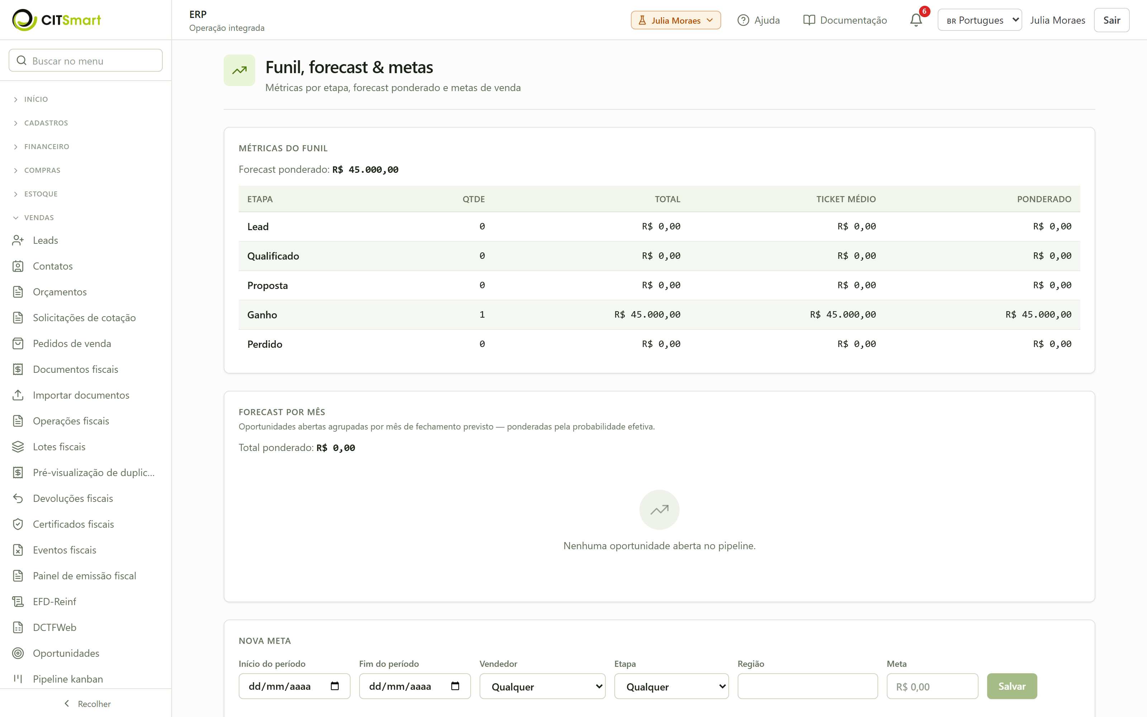Open Leads from the sidebar icon
The height and width of the screenshot is (717, 1147).
(18, 241)
